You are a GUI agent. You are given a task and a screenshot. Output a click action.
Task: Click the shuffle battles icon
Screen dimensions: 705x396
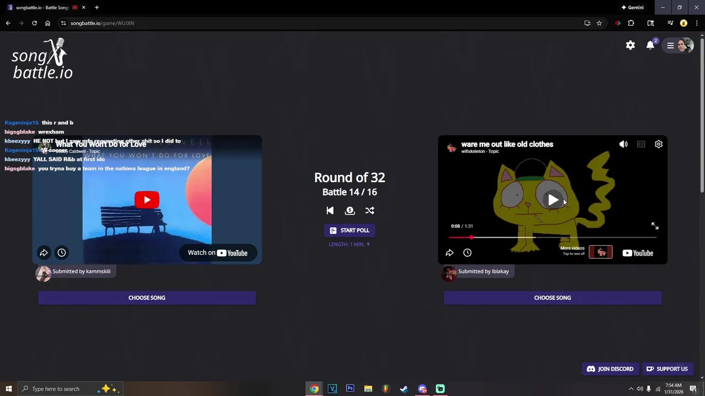point(370,211)
